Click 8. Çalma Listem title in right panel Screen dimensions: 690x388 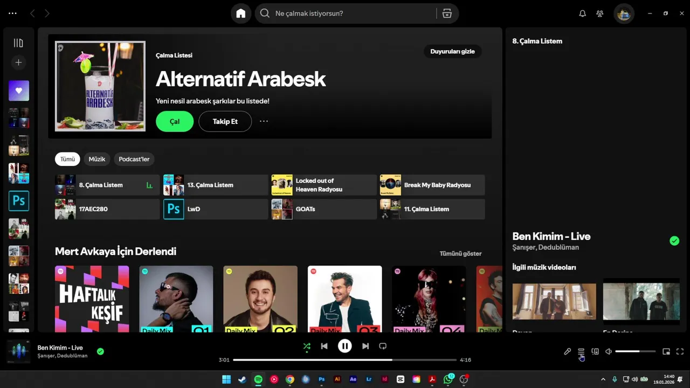(537, 41)
